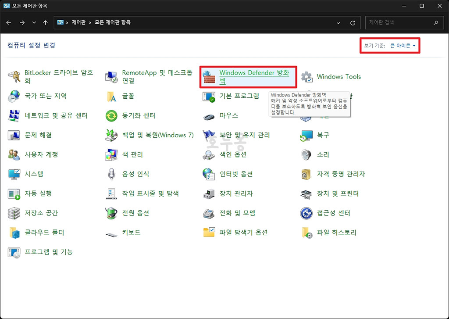449x319 pixels.
Task: Open the 전원 옵션 battery icon
Action: pyautogui.click(x=111, y=213)
